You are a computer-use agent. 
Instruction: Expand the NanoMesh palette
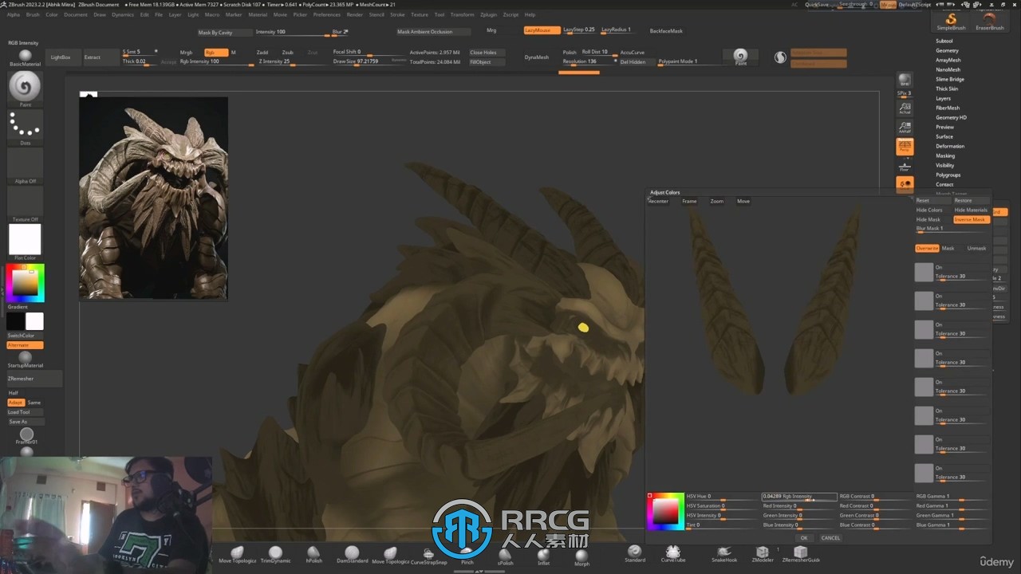pos(948,69)
